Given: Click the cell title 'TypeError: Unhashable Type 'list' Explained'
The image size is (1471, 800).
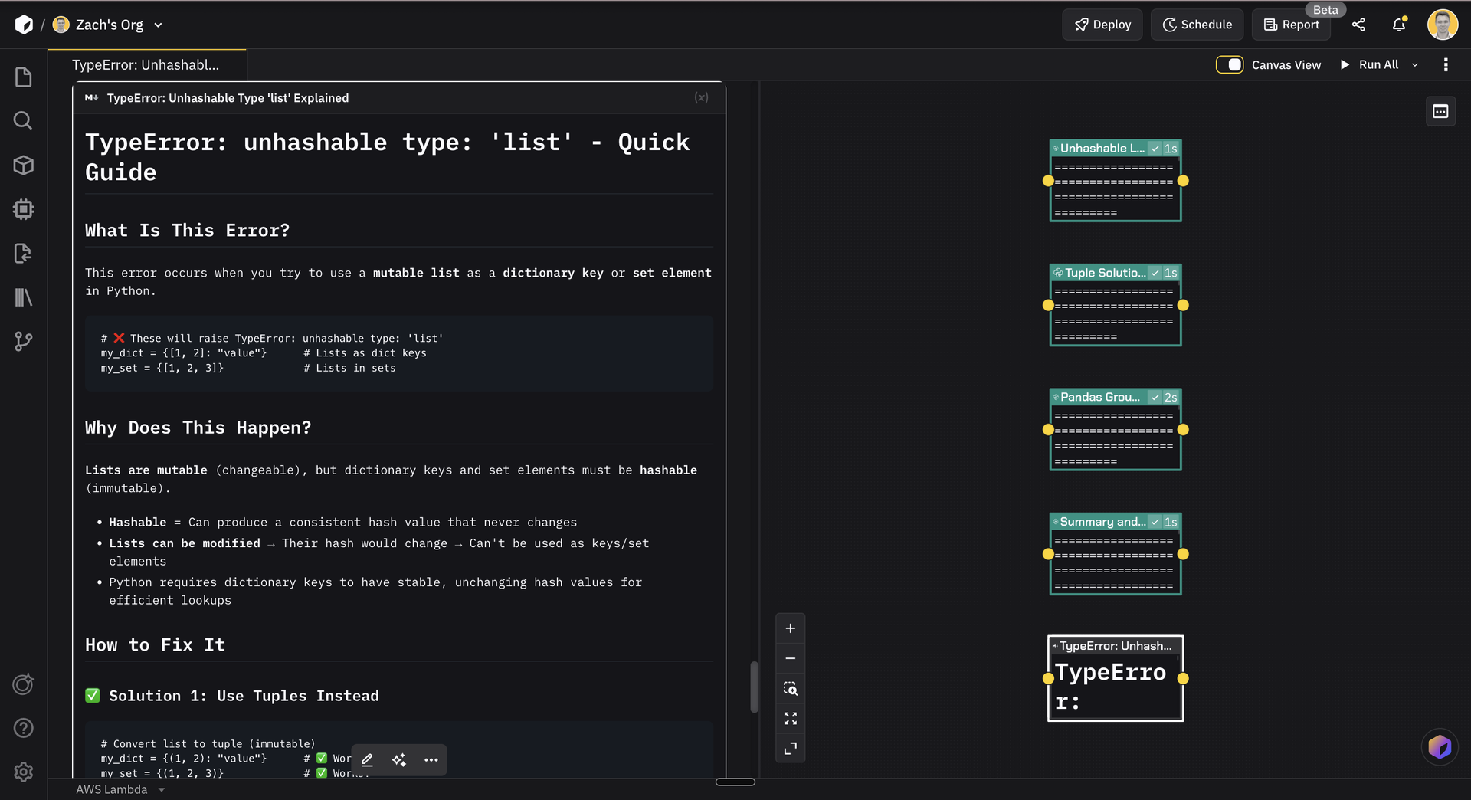Looking at the screenshot, I should pyautogui.click(x=228, y=98).
